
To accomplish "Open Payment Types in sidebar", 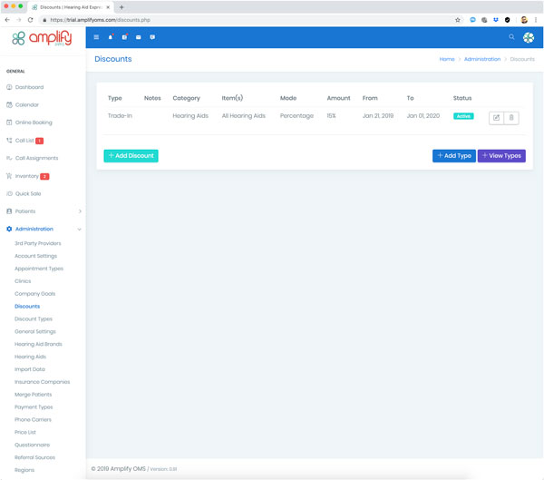I will click(34, 407).
